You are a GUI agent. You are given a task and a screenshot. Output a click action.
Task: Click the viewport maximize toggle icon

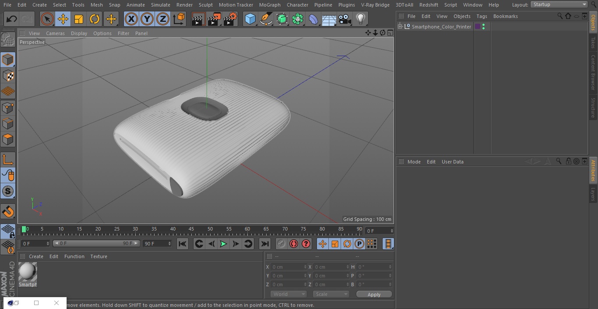390,33
